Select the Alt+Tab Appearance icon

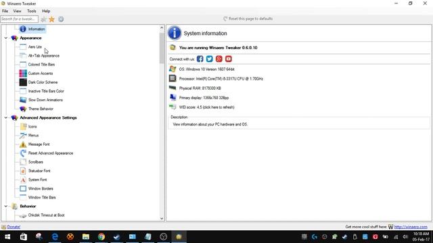pyautogui.click(x=23, y=55)
